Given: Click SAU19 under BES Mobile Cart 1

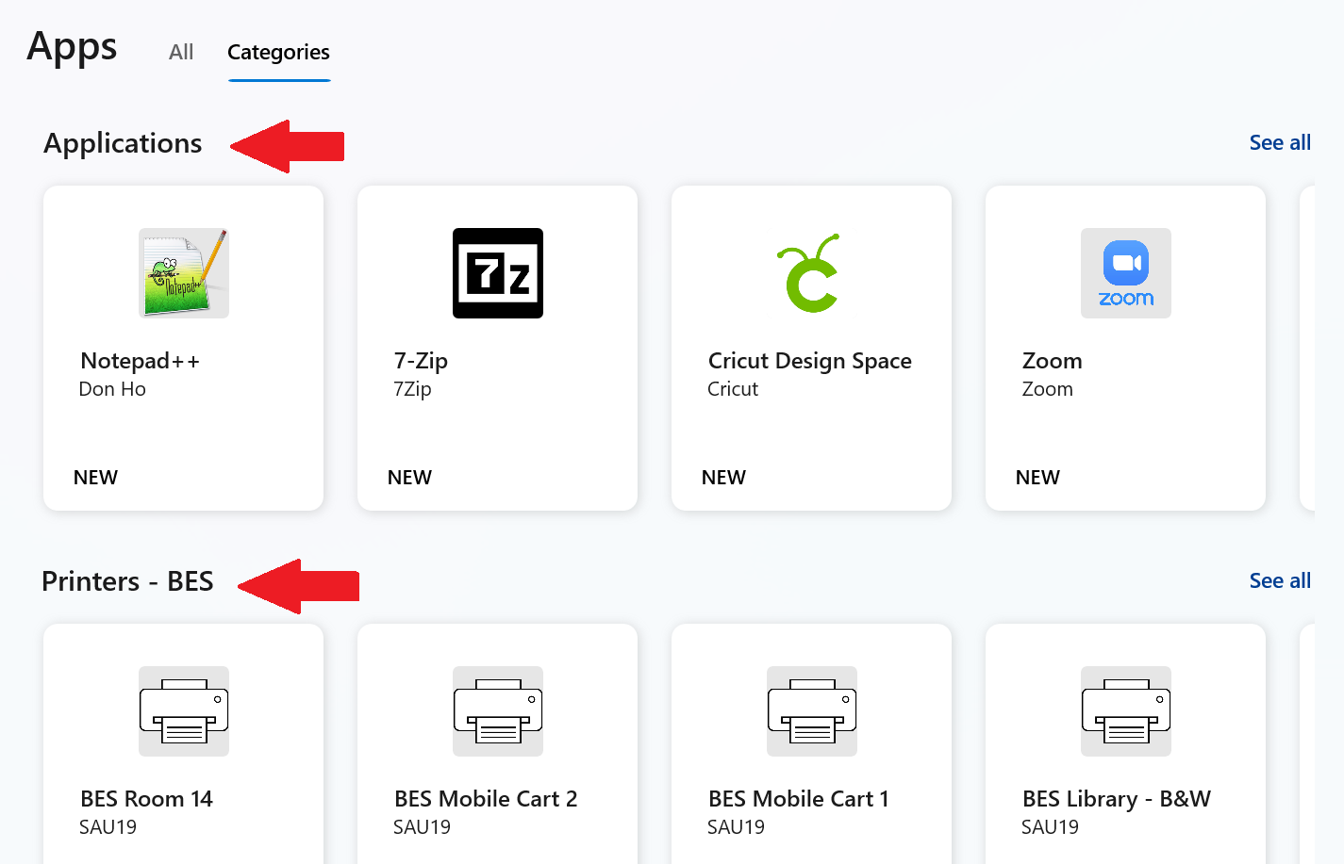Looking at the screenshot, I should (736, 827).
